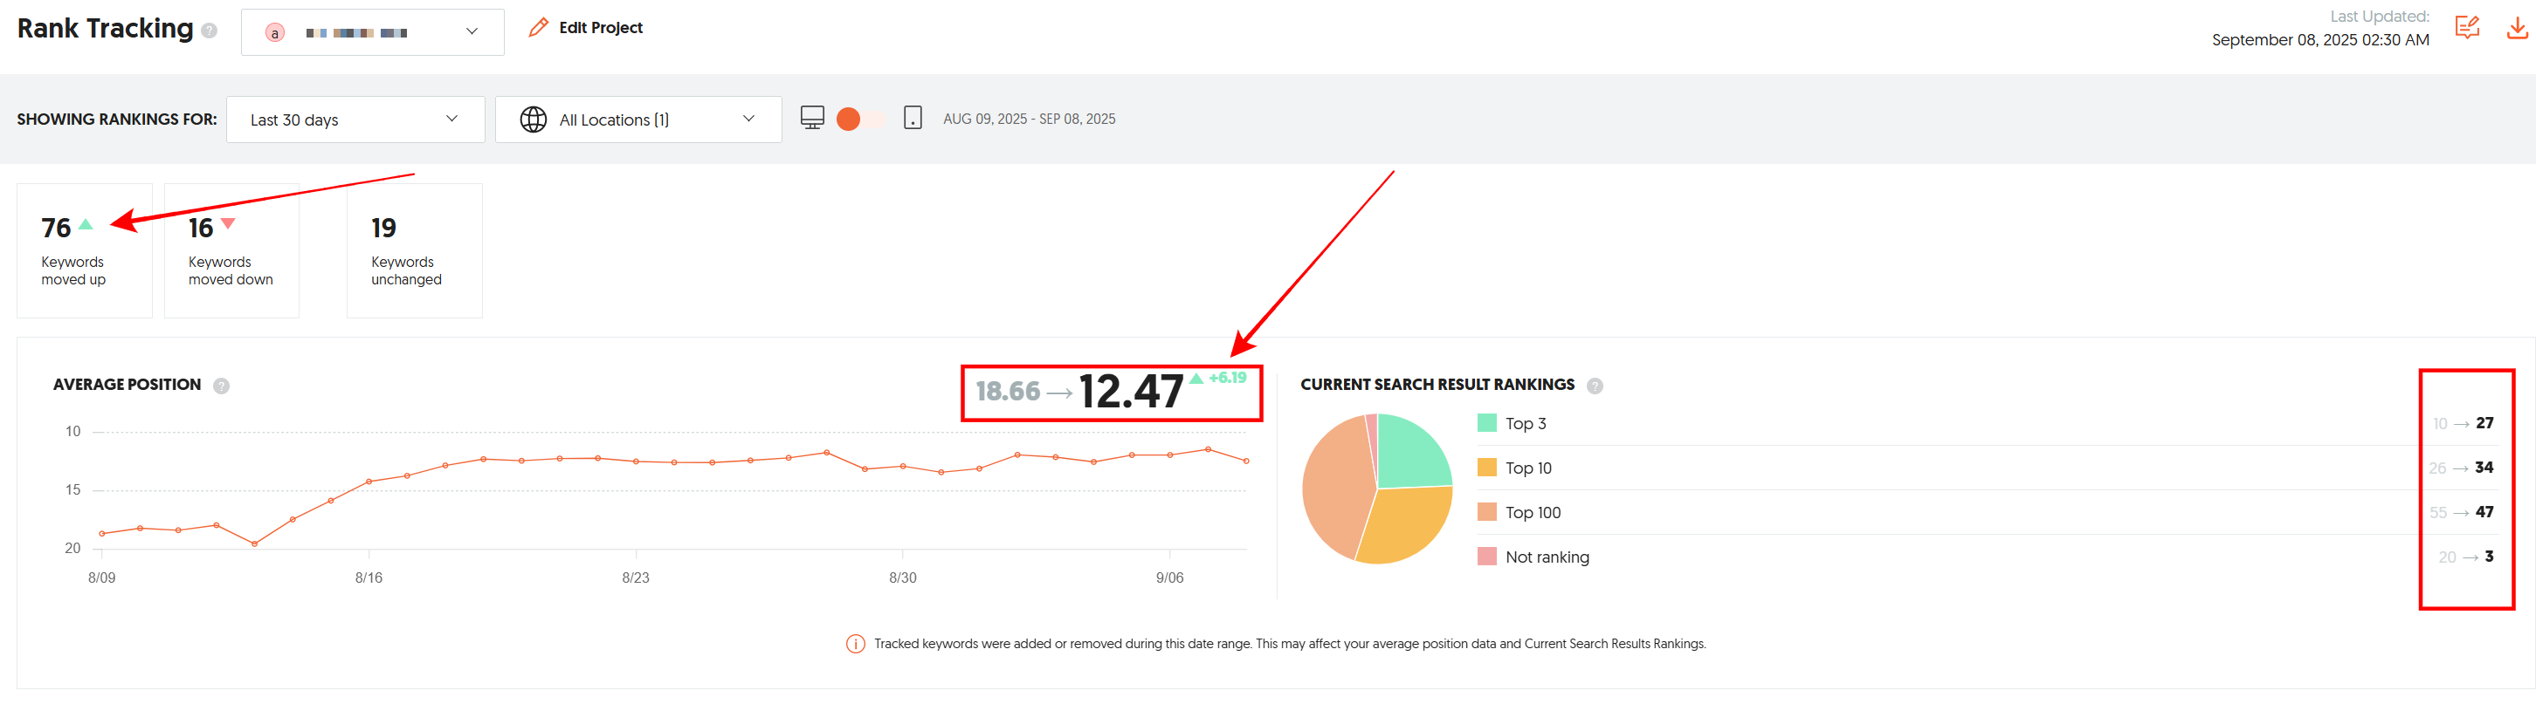Click help icon beside Rank Tracking title
This screenshot has height=704, width=2536.
[209, 31]
